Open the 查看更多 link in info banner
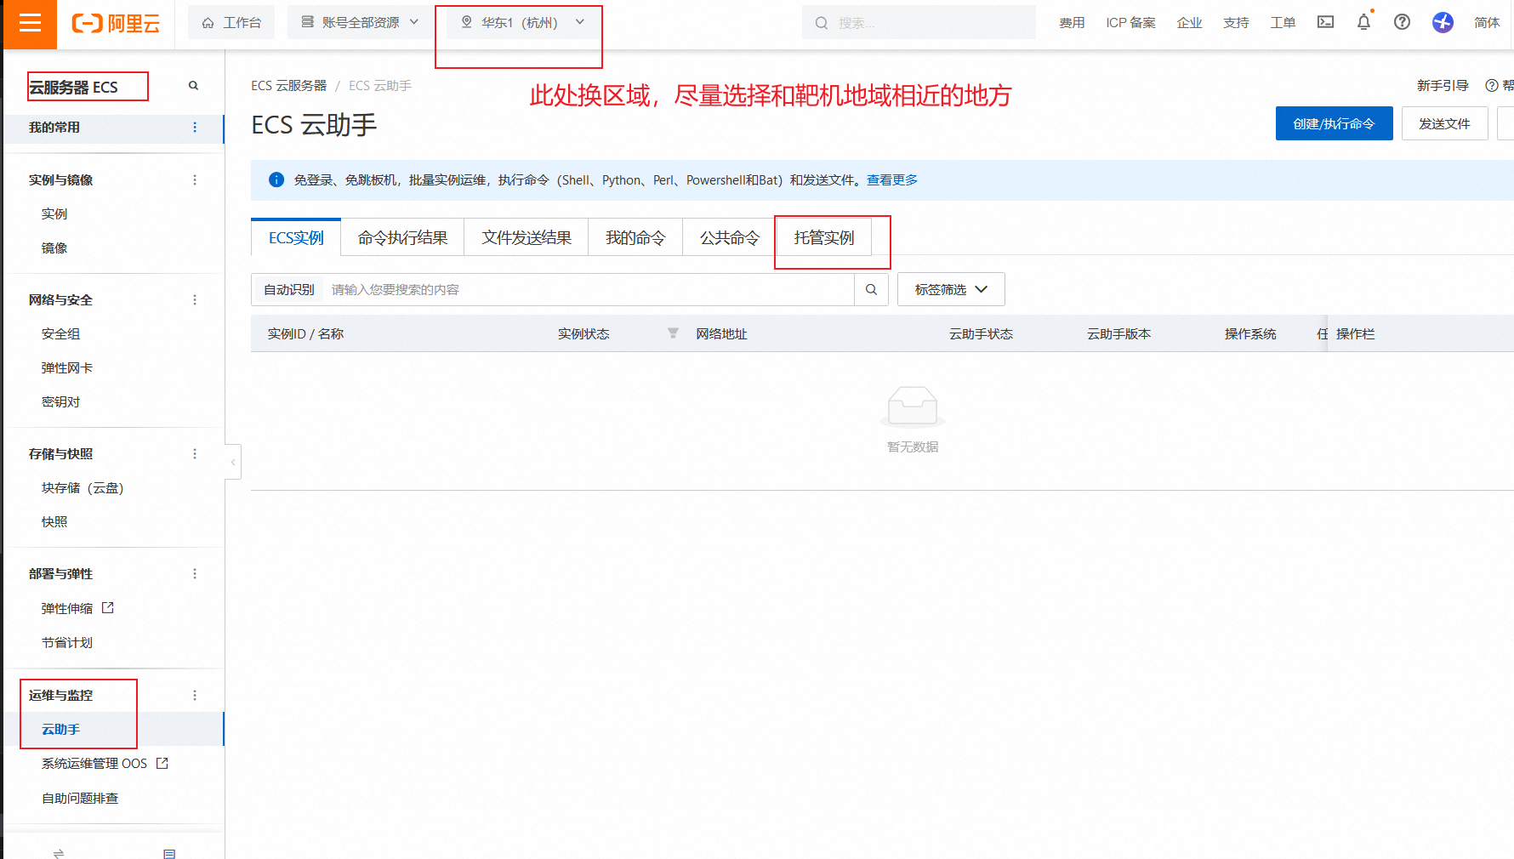This screenshot has height=859, width=1514. pos(892,180)
